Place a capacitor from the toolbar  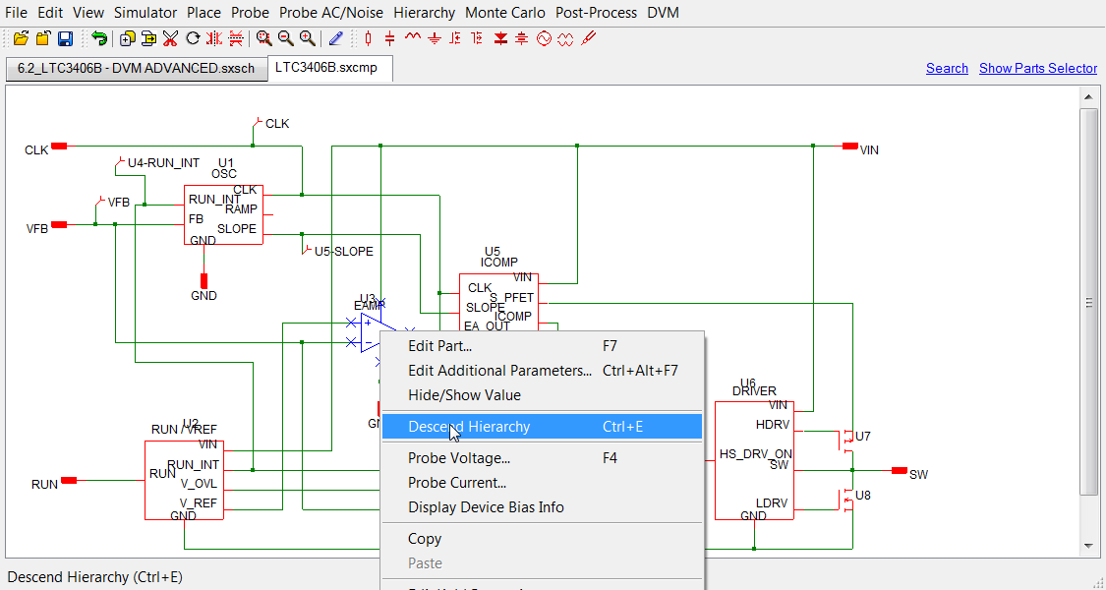(x=390, y=38)
